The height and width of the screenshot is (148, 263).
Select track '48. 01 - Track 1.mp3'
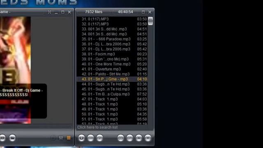coord(112,104)
